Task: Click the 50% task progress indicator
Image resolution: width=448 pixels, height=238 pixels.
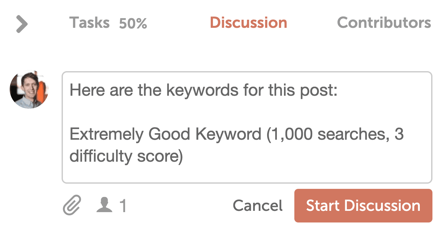Action: (133, 24)
